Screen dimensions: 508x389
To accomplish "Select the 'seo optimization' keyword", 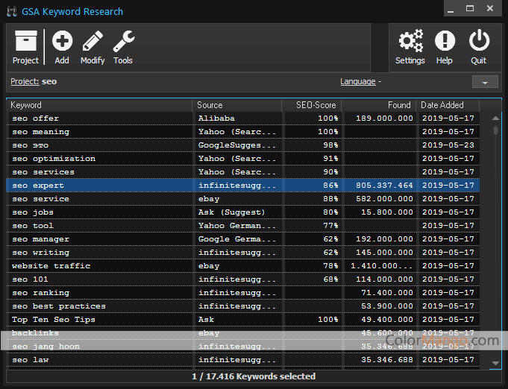I will pyautogui.click(x=54, y=159).
